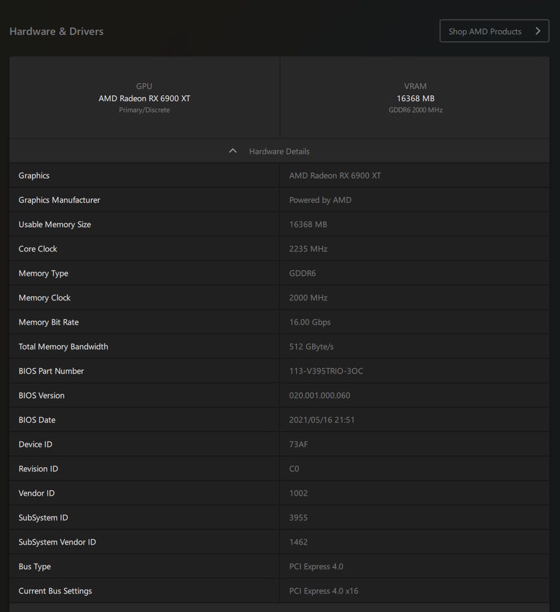Click the 113-V395TRIO-3OC value
The width and height of the screenshot is (560, 612).
(326, 371)
